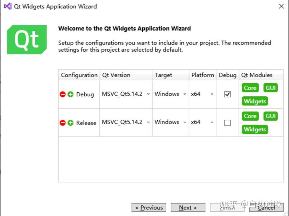Click the red remove icon for Debug configuration
Screen dimensions: 289x216
(63, 94)
